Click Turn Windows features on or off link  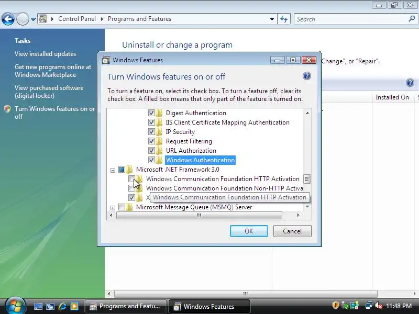55,113
